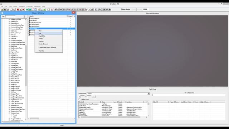Select the ImperialRace tree item
Image resolution: width=229 pixels, height=129 pixels.
tap(14, 65)
